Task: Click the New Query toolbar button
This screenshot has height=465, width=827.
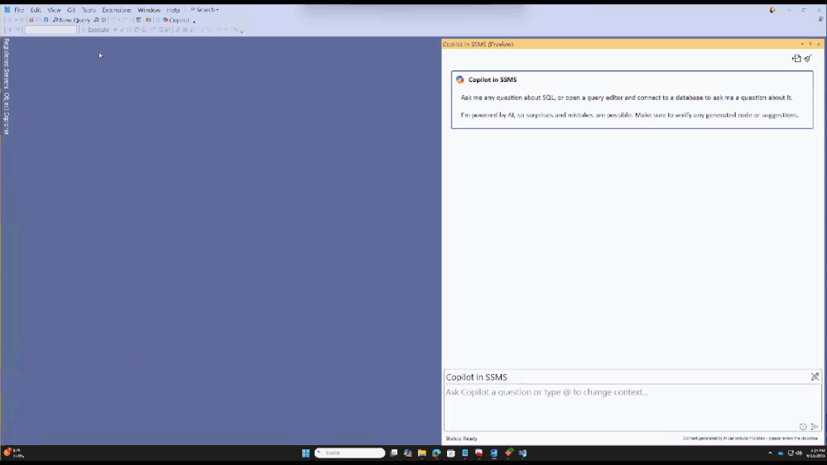Action: (72, 20)
